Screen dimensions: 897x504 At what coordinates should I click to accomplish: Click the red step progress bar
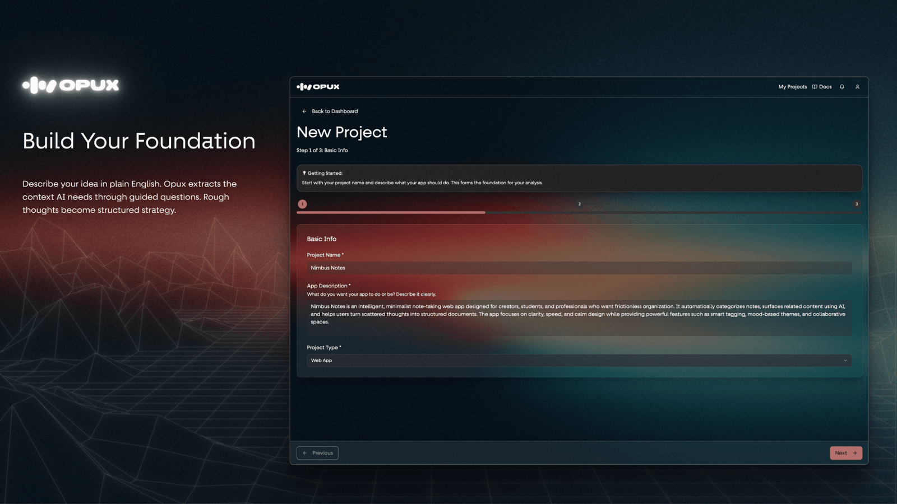pos(391,212)
